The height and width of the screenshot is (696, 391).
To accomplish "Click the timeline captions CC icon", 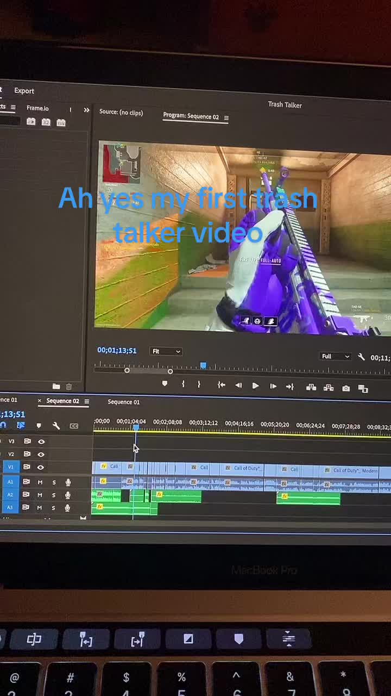I will [74, 426].
